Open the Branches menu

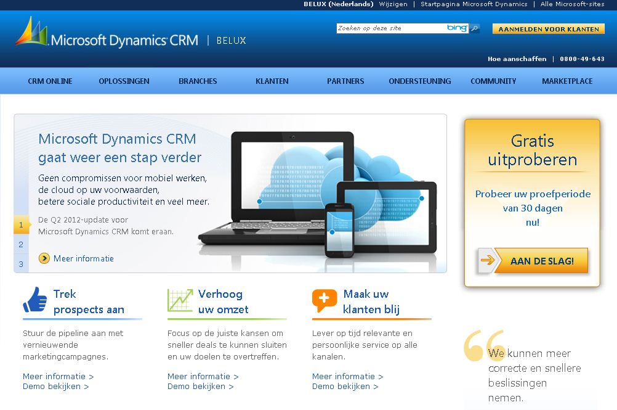198,81
